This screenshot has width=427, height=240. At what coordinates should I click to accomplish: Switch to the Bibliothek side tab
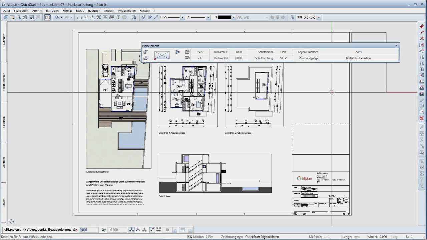(4, 122)
